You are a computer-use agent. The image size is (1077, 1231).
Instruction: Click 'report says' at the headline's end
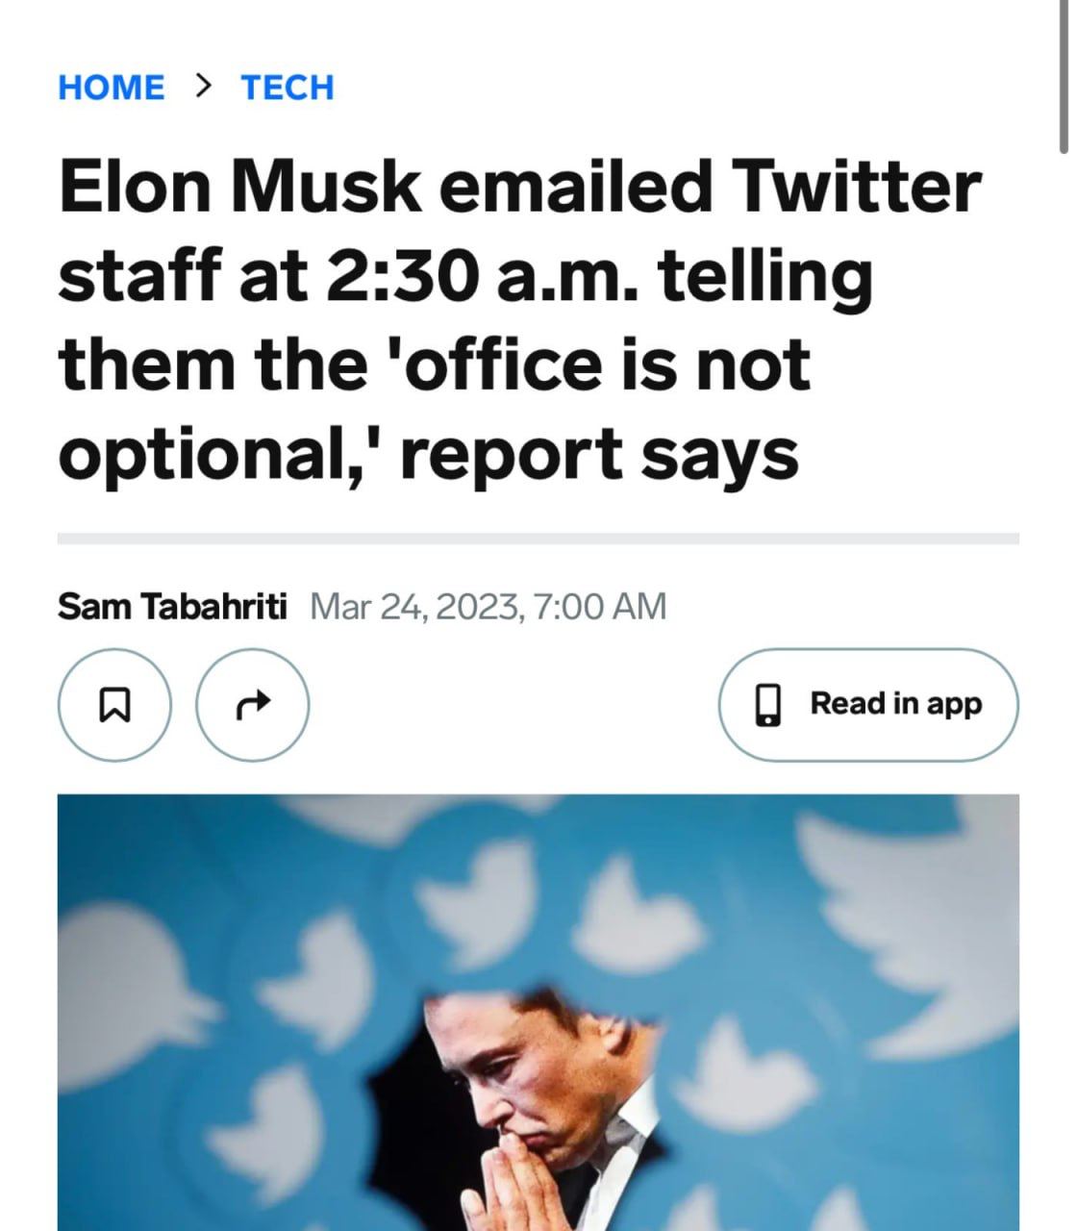point(598,454)
